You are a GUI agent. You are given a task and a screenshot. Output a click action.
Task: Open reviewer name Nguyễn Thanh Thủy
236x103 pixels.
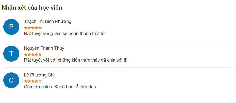tap(44, 48)
